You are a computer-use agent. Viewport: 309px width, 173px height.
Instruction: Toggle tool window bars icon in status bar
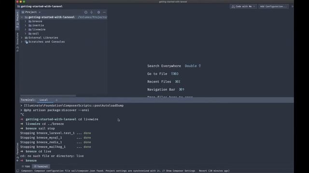click(x=17, y=171)
